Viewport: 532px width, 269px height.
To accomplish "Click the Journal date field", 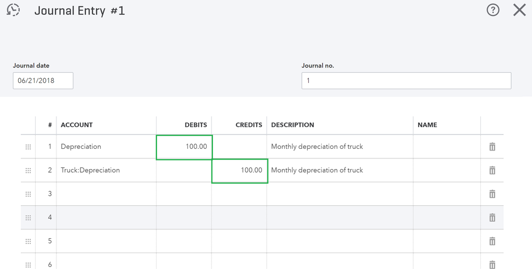I will pyautogui.click(x=43, y=81).
